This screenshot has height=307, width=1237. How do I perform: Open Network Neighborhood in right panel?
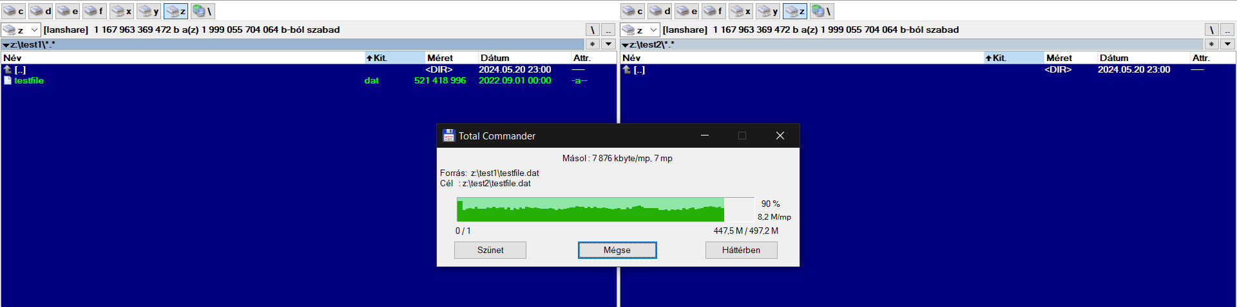click(822, 11)
